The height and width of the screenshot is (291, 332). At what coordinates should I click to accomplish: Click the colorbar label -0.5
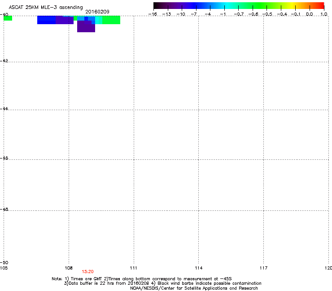(267, 14)
